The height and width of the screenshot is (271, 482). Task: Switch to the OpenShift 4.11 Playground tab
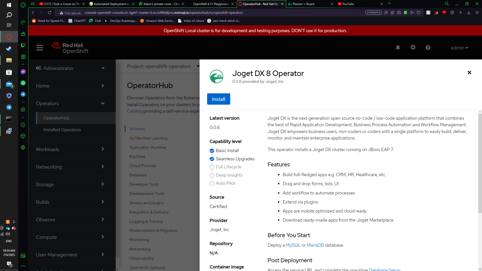point(210,4)
